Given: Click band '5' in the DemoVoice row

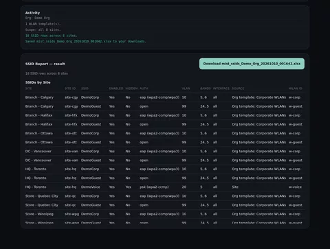Looking at the screenshot, I should tap(201, 187).
